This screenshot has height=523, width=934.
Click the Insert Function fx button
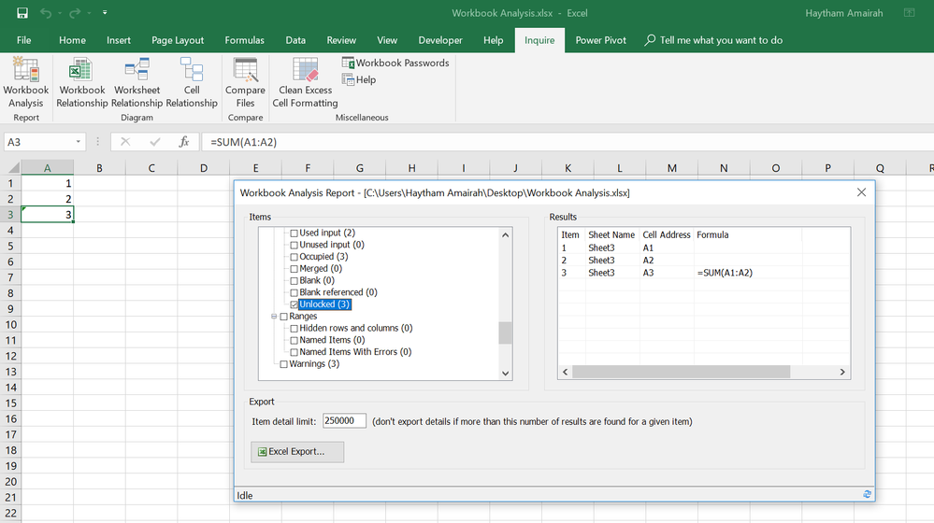(x=184, y=142)
